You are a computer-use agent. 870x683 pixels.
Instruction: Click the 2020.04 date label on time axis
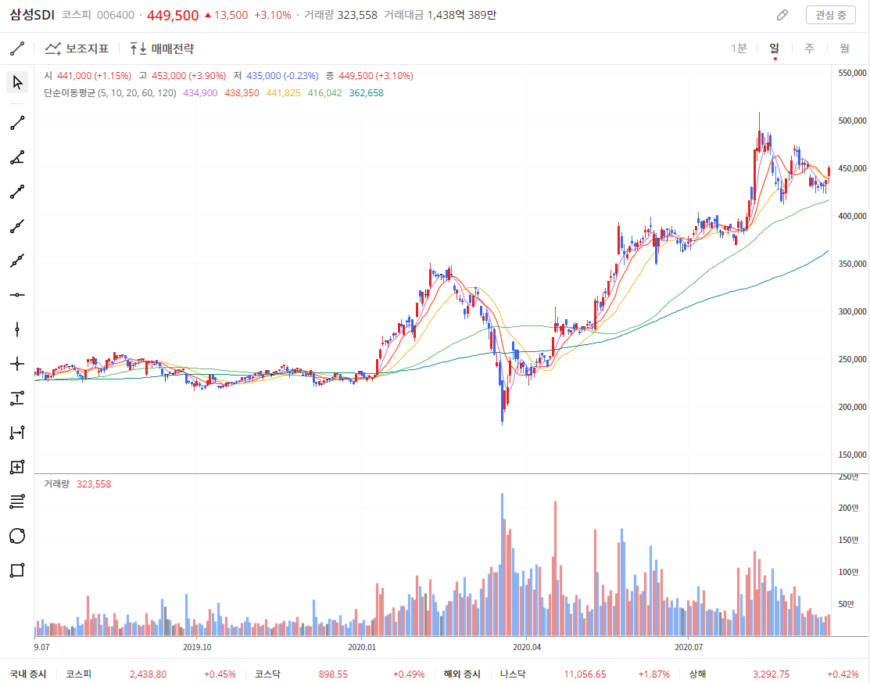[x=527, y=647]
